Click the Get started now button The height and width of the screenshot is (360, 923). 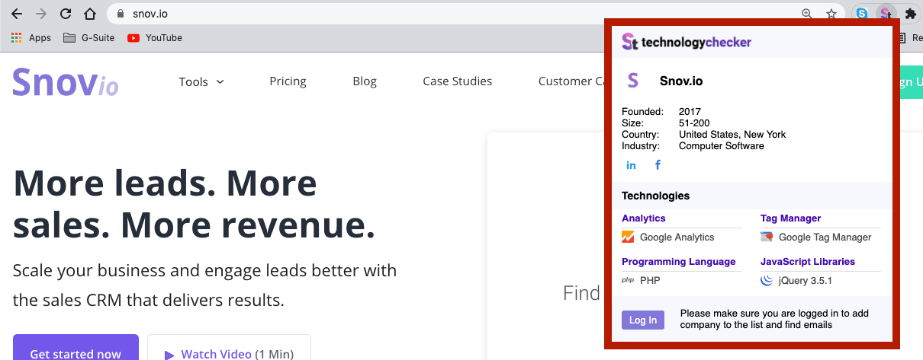click(x=76, y=348)
